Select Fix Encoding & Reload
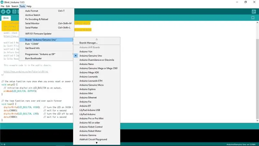 (47, 19)
